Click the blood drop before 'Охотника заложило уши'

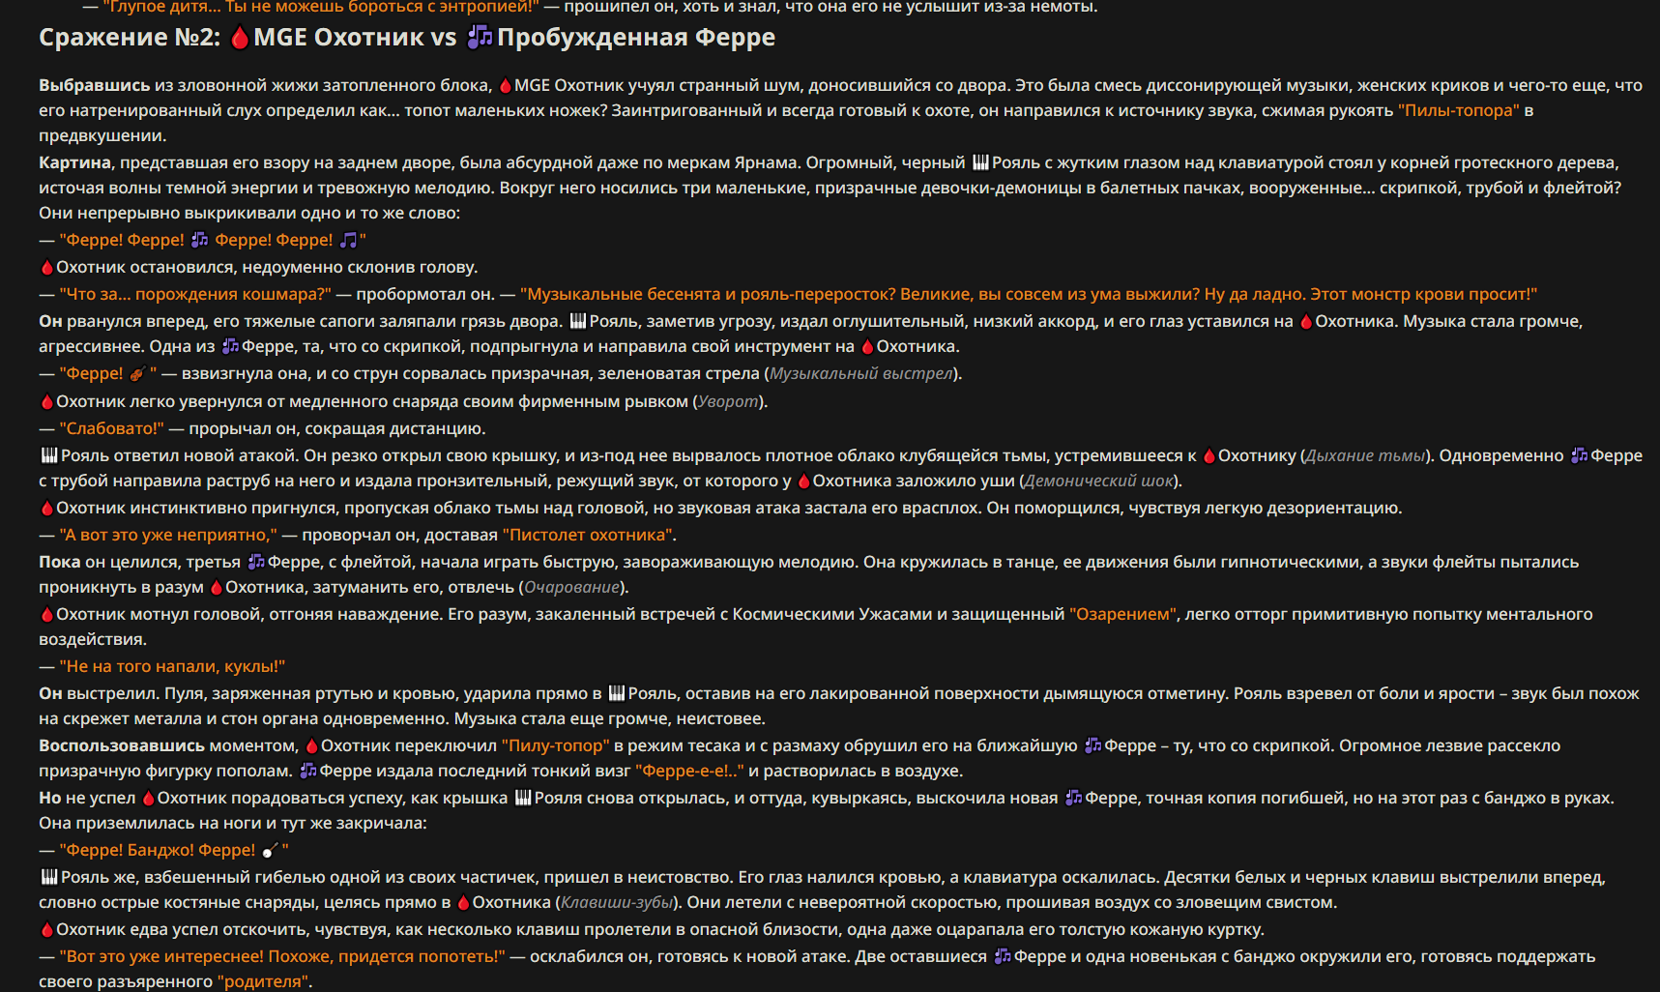click(x=803, y=481)
